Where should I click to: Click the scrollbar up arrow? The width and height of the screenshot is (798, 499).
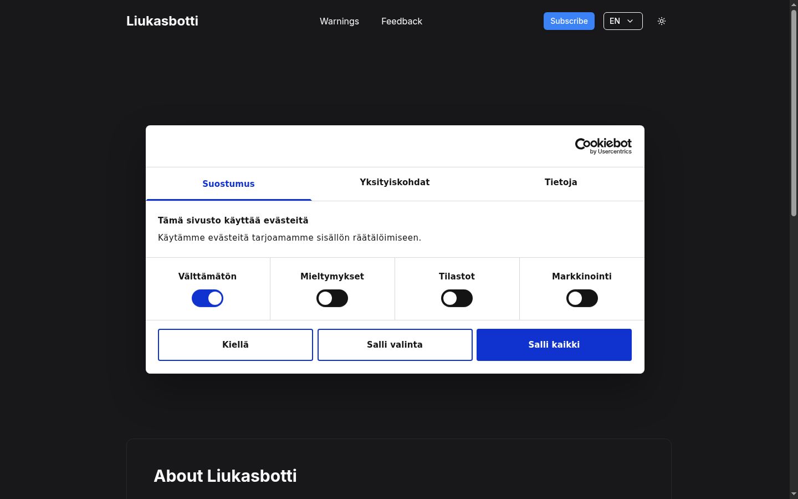click(794, 4)
